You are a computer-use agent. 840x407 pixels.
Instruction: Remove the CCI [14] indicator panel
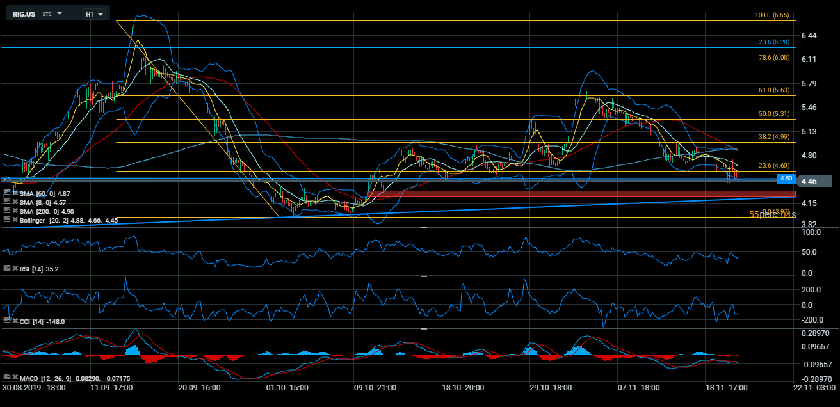[x=15, y=321]
